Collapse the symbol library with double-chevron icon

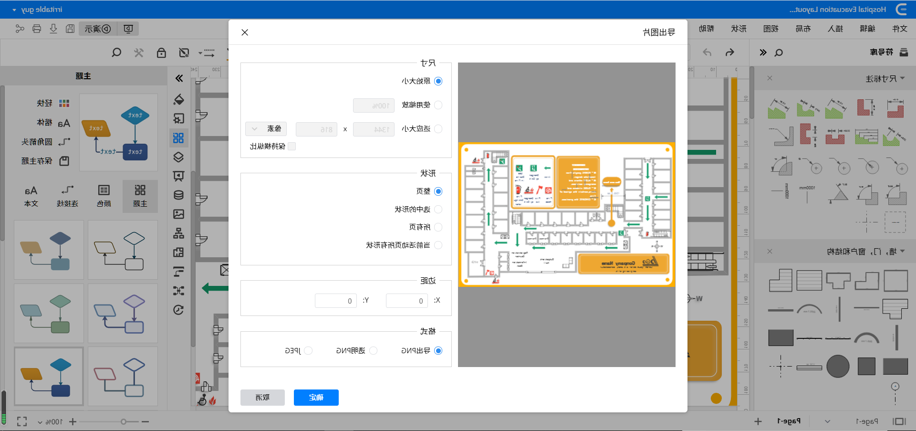coord(763,53)
